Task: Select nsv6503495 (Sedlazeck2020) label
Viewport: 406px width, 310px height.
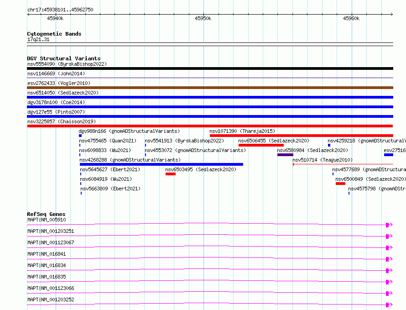Action: [x=201, y=169]
